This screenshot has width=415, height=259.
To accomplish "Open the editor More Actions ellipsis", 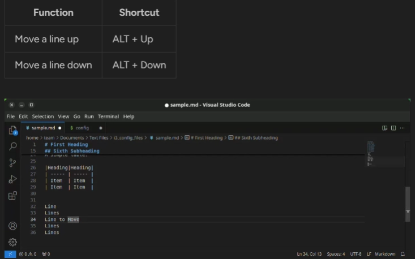I will point(403,128).
